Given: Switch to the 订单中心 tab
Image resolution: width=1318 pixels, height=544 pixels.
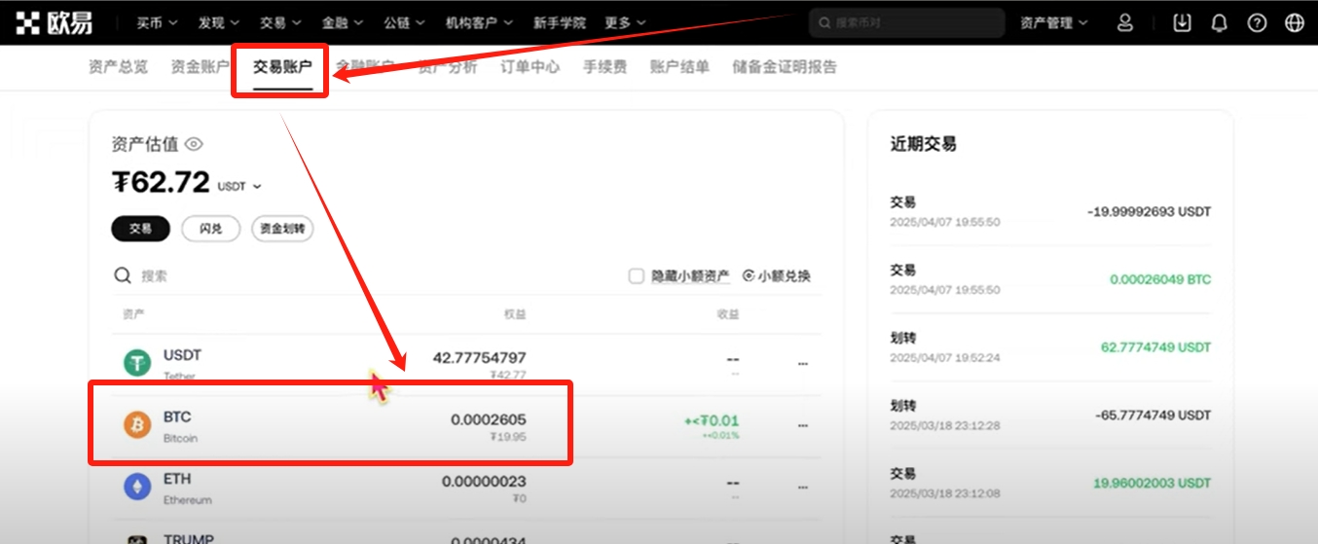Looking at the screenshot, I should click(530, 67).
